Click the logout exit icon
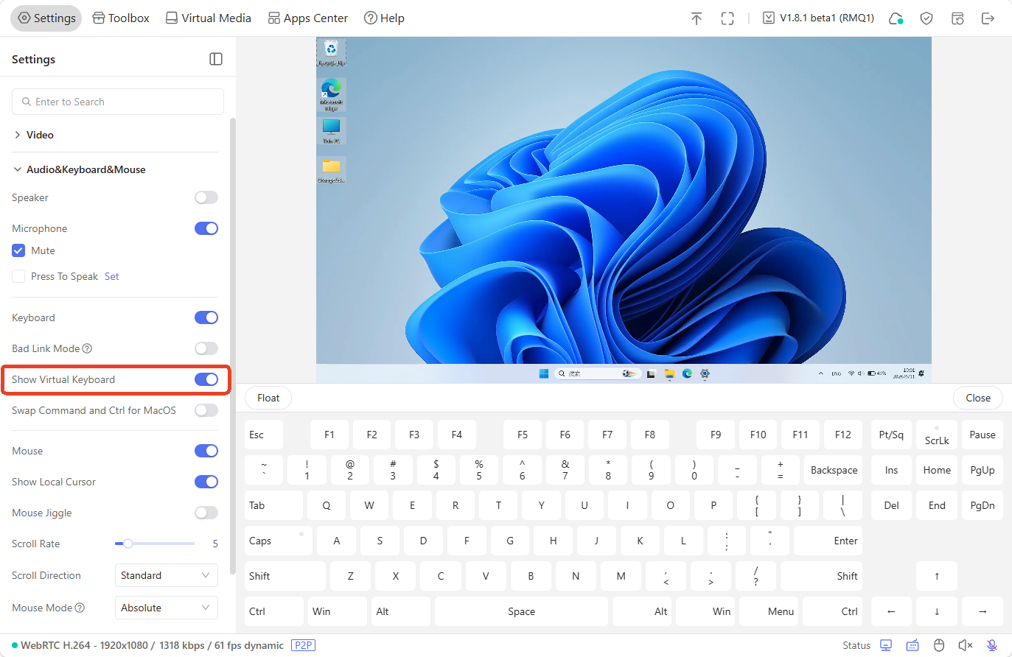This screenshot has width=1012, height=657. click(x=988, y=18)
